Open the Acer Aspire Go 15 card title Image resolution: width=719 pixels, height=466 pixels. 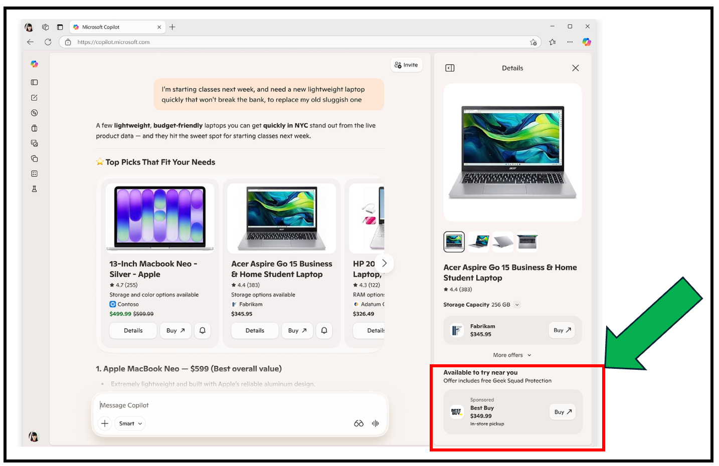click(x=282, y=269)
